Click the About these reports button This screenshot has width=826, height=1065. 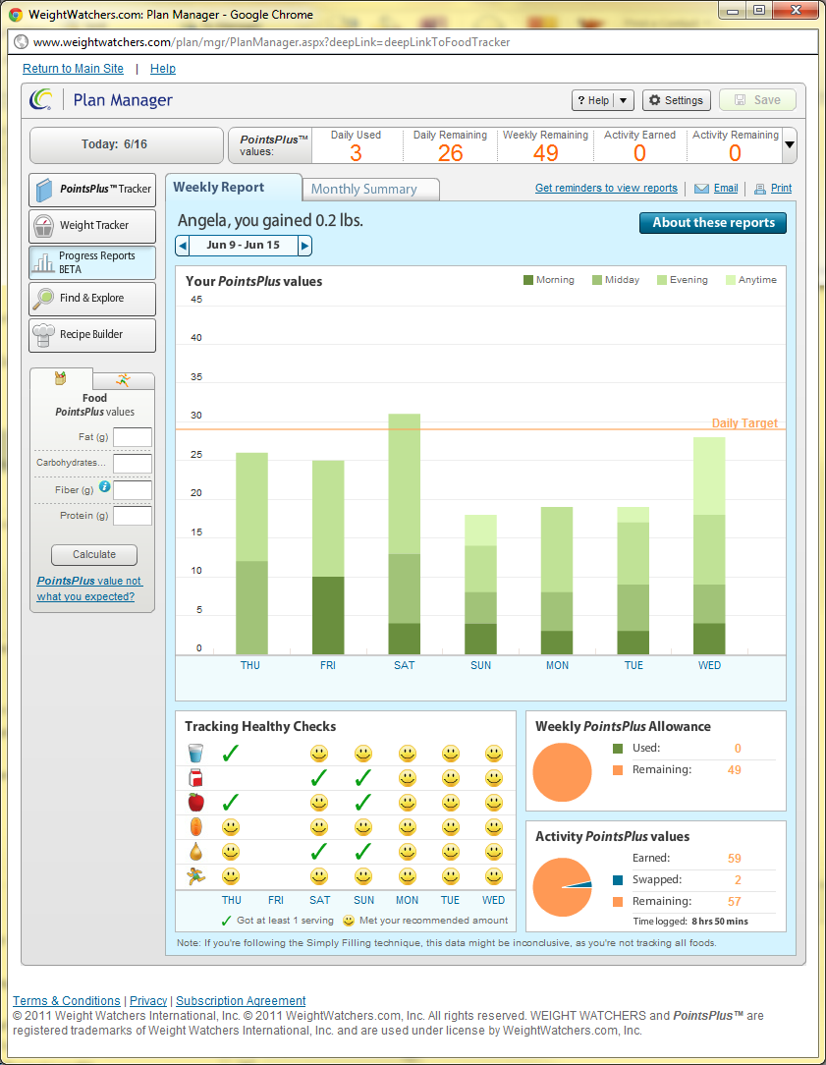point(713,223)
